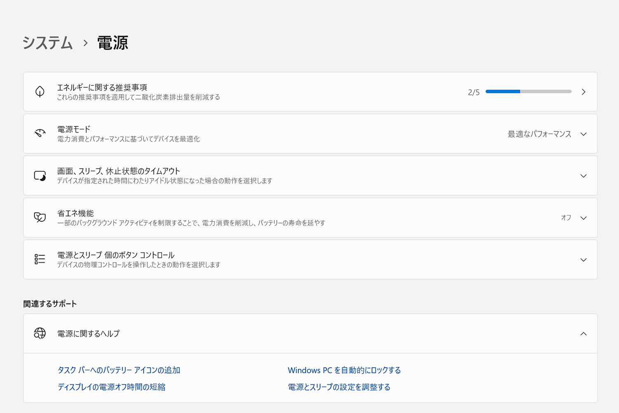Open 電源とスリープの設定を調整する link
619x413 pixels.
point(339,387)
